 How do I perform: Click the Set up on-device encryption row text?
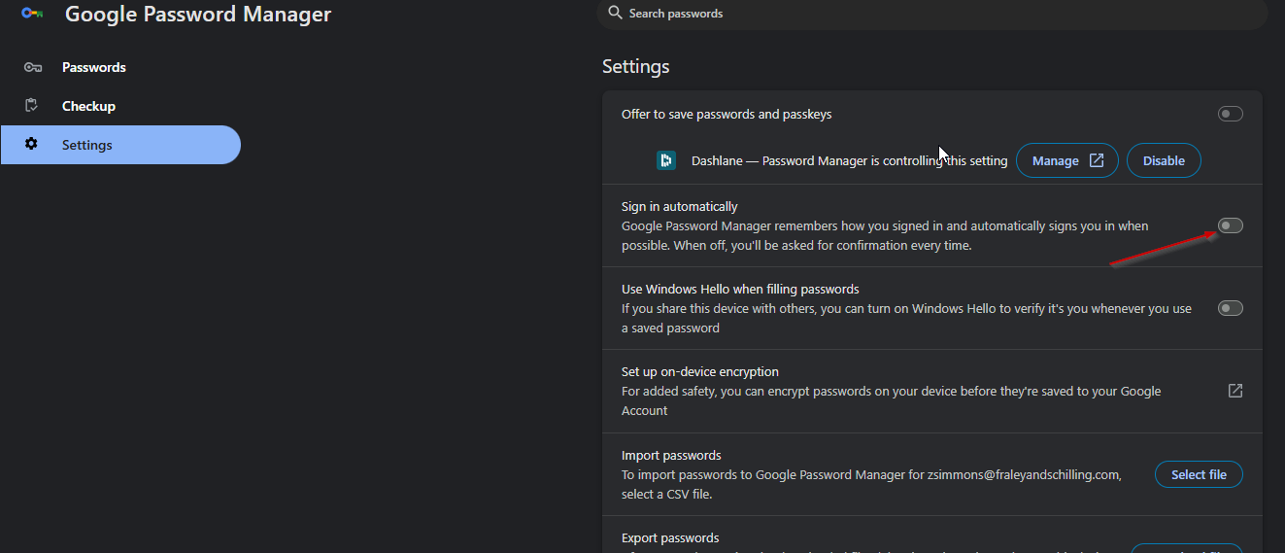pyautogui.click(x=700, y=371)
